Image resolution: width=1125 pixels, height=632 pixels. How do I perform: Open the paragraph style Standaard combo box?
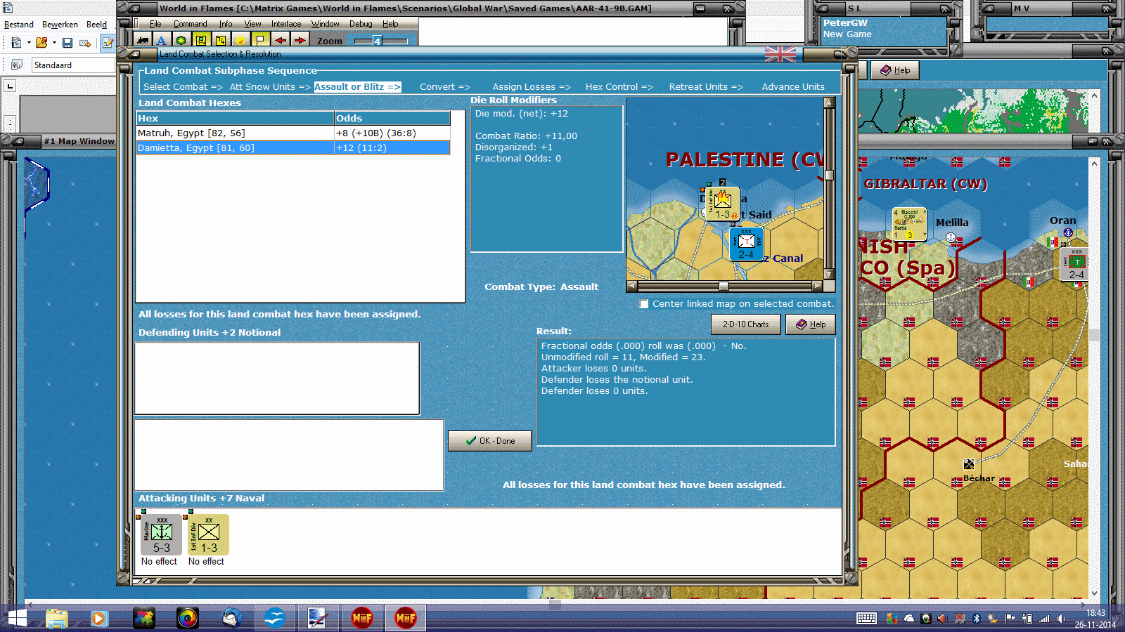click(x=74, y=65)
